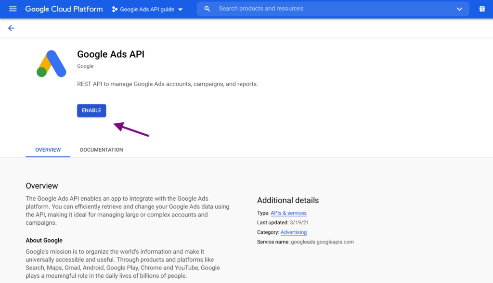Click the purple arrow pointing at ENABLE
The height and width of the screenshot is (283, 493).
pos(130,129)
